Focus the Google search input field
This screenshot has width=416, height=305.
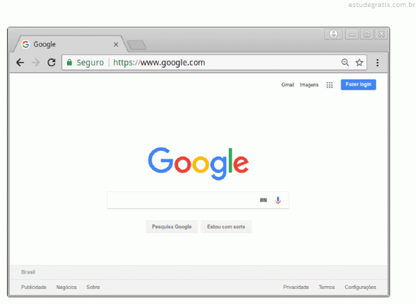click(183, 200)
